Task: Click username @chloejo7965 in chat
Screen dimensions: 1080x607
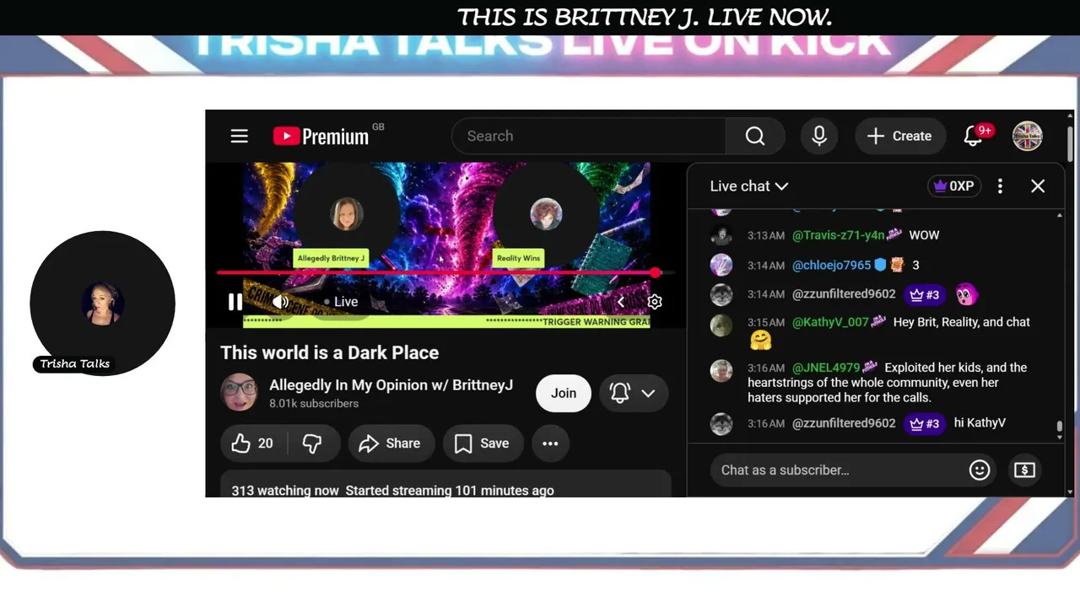Action: coord(831,265)
